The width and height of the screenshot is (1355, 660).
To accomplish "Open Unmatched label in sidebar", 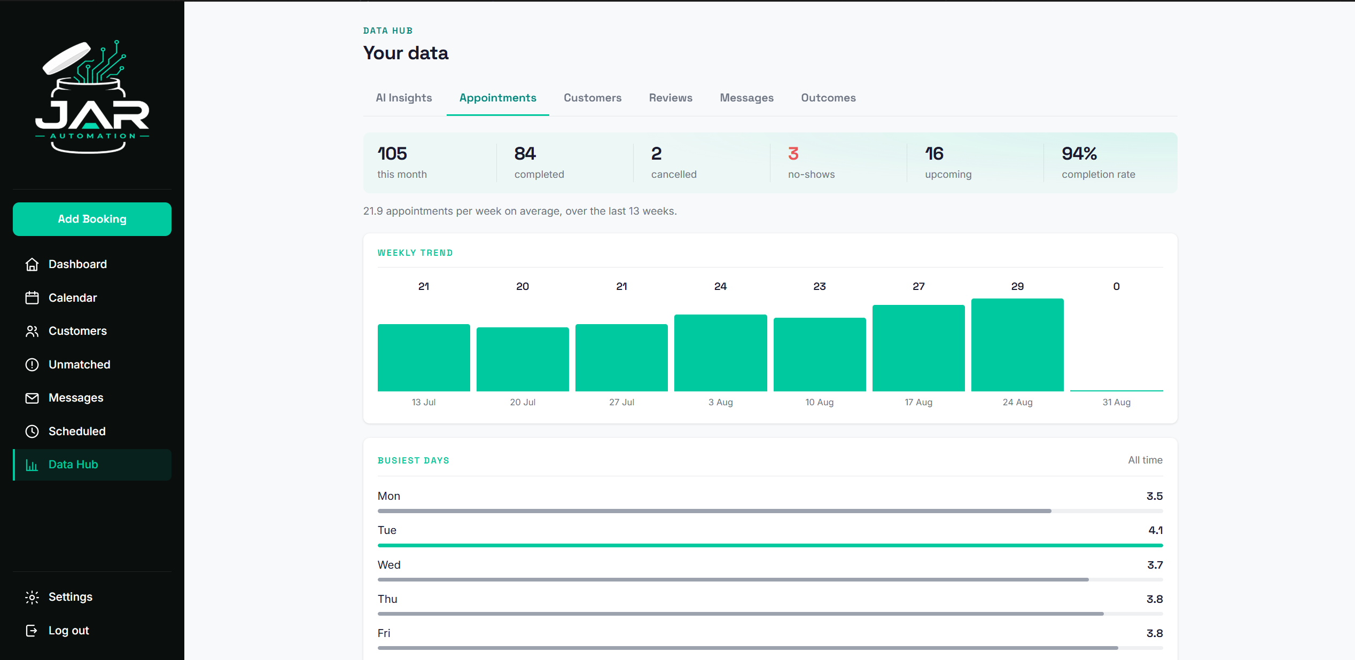I will point(80,365).
